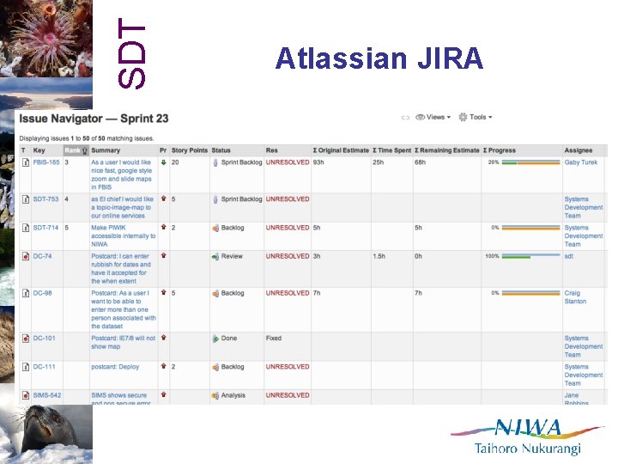Click the red priority arrow for DC-74
The width and height of the screenshot is (618, 464).
(x=164, y=255)
